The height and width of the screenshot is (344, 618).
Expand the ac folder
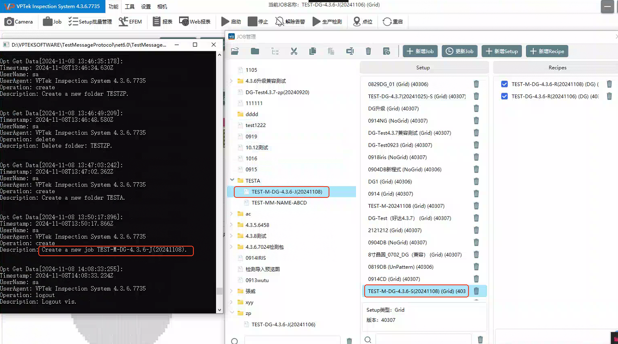[232, 214]
